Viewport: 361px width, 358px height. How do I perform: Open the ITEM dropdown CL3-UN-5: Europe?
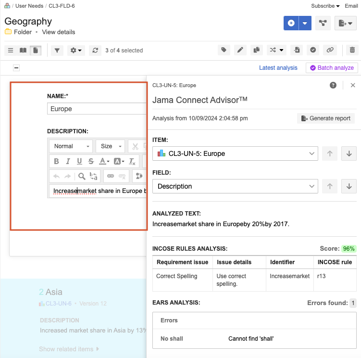[235, 153]
